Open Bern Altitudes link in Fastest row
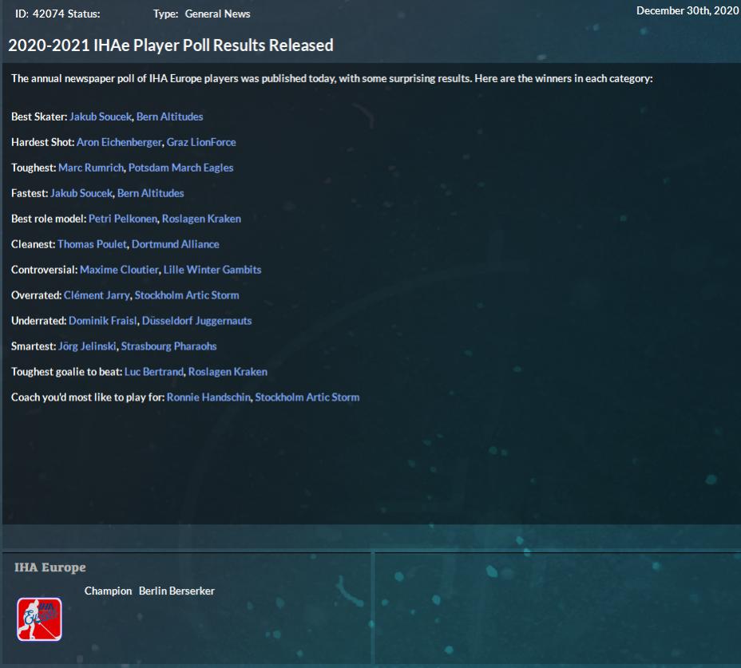Viewport: 741px width, 668px height. click(x=151, y=193)
